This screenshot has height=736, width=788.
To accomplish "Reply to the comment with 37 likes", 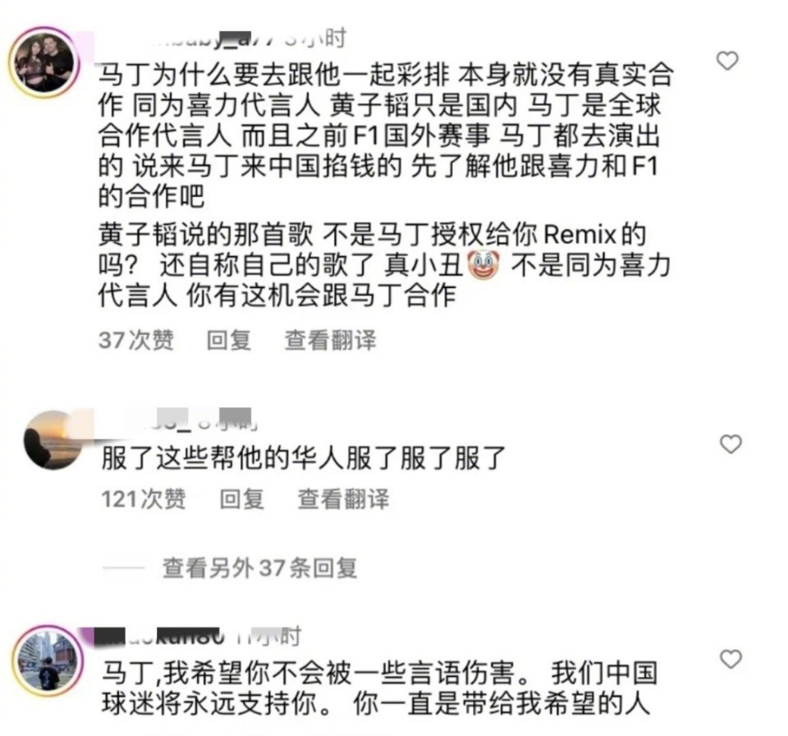I will [229, 341].
